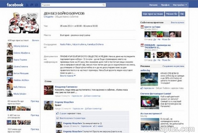This screenshot has height=133, width=198.
Task: Answer 'Да' for the ПЛОВДИВ event
Action: tap(154, 60)
